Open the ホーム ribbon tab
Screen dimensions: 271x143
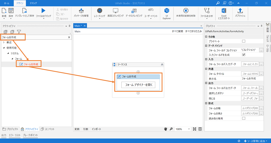(x=7, y=3)
